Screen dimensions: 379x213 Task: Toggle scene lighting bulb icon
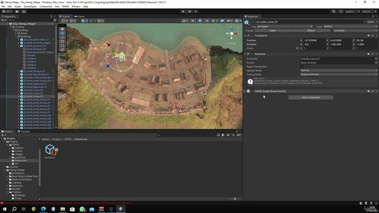click(x=200, y=21)
